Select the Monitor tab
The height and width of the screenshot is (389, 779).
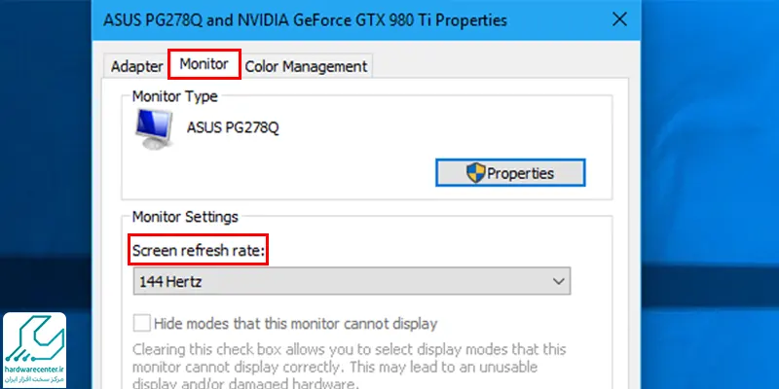[x=204, y=64]
